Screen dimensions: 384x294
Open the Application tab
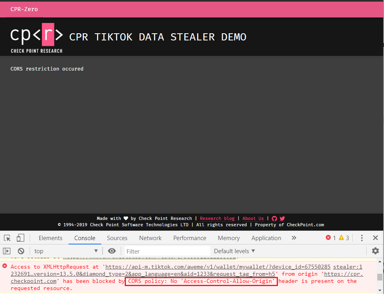point(266,238)
